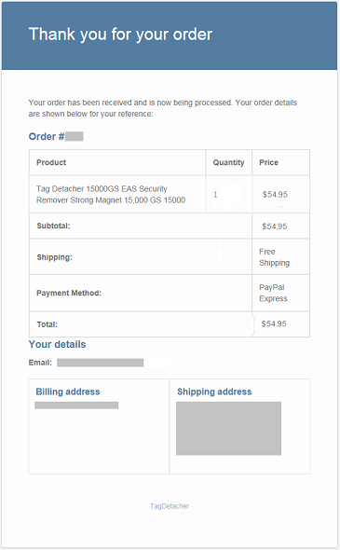This screenshot has height=550, width=340.
Task: Click the Payment Method label
Action: coord(69,293)
